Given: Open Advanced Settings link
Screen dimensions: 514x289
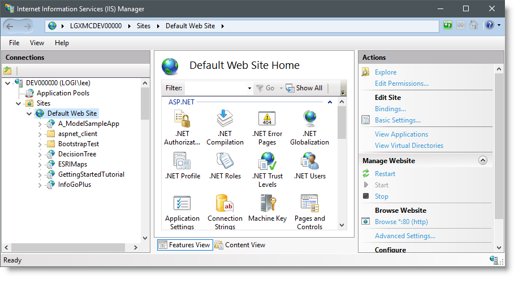Looking at the screenshot, I should 405,235.
